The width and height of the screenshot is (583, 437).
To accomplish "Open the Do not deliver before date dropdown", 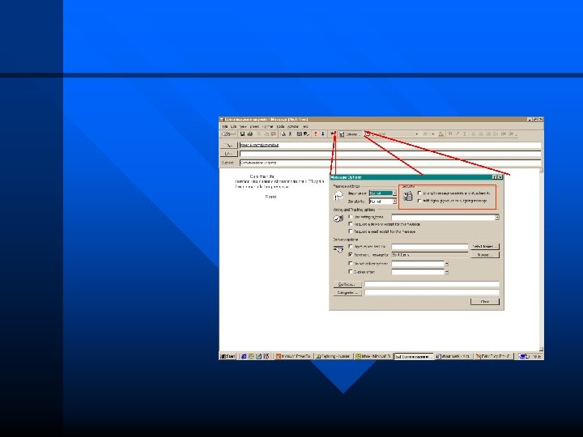I will (446, 264).
